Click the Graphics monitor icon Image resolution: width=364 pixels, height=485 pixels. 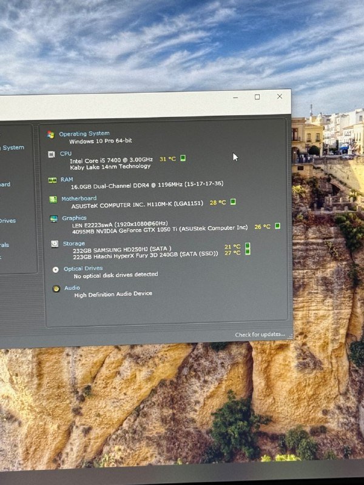[x=53, y=218]
